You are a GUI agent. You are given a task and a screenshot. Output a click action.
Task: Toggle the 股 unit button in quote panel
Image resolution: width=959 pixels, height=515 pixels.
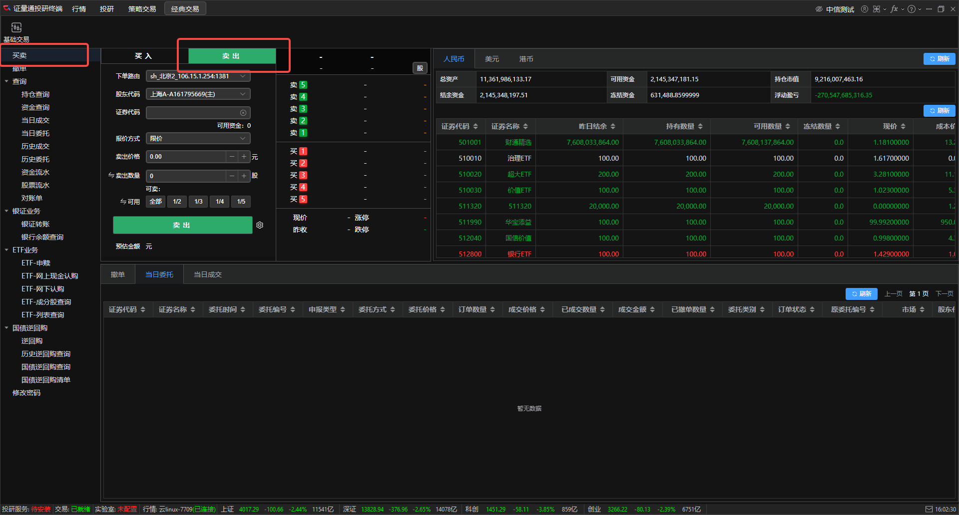click(x=420, y=68)
